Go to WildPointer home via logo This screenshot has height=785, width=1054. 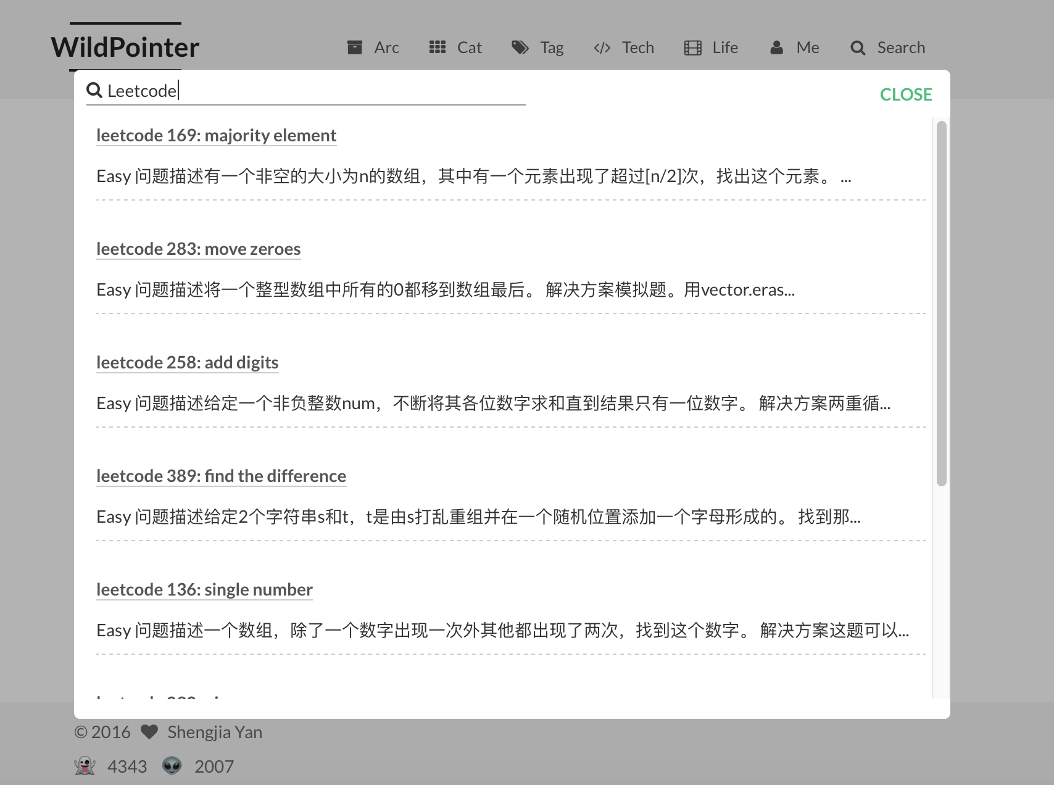125,47
